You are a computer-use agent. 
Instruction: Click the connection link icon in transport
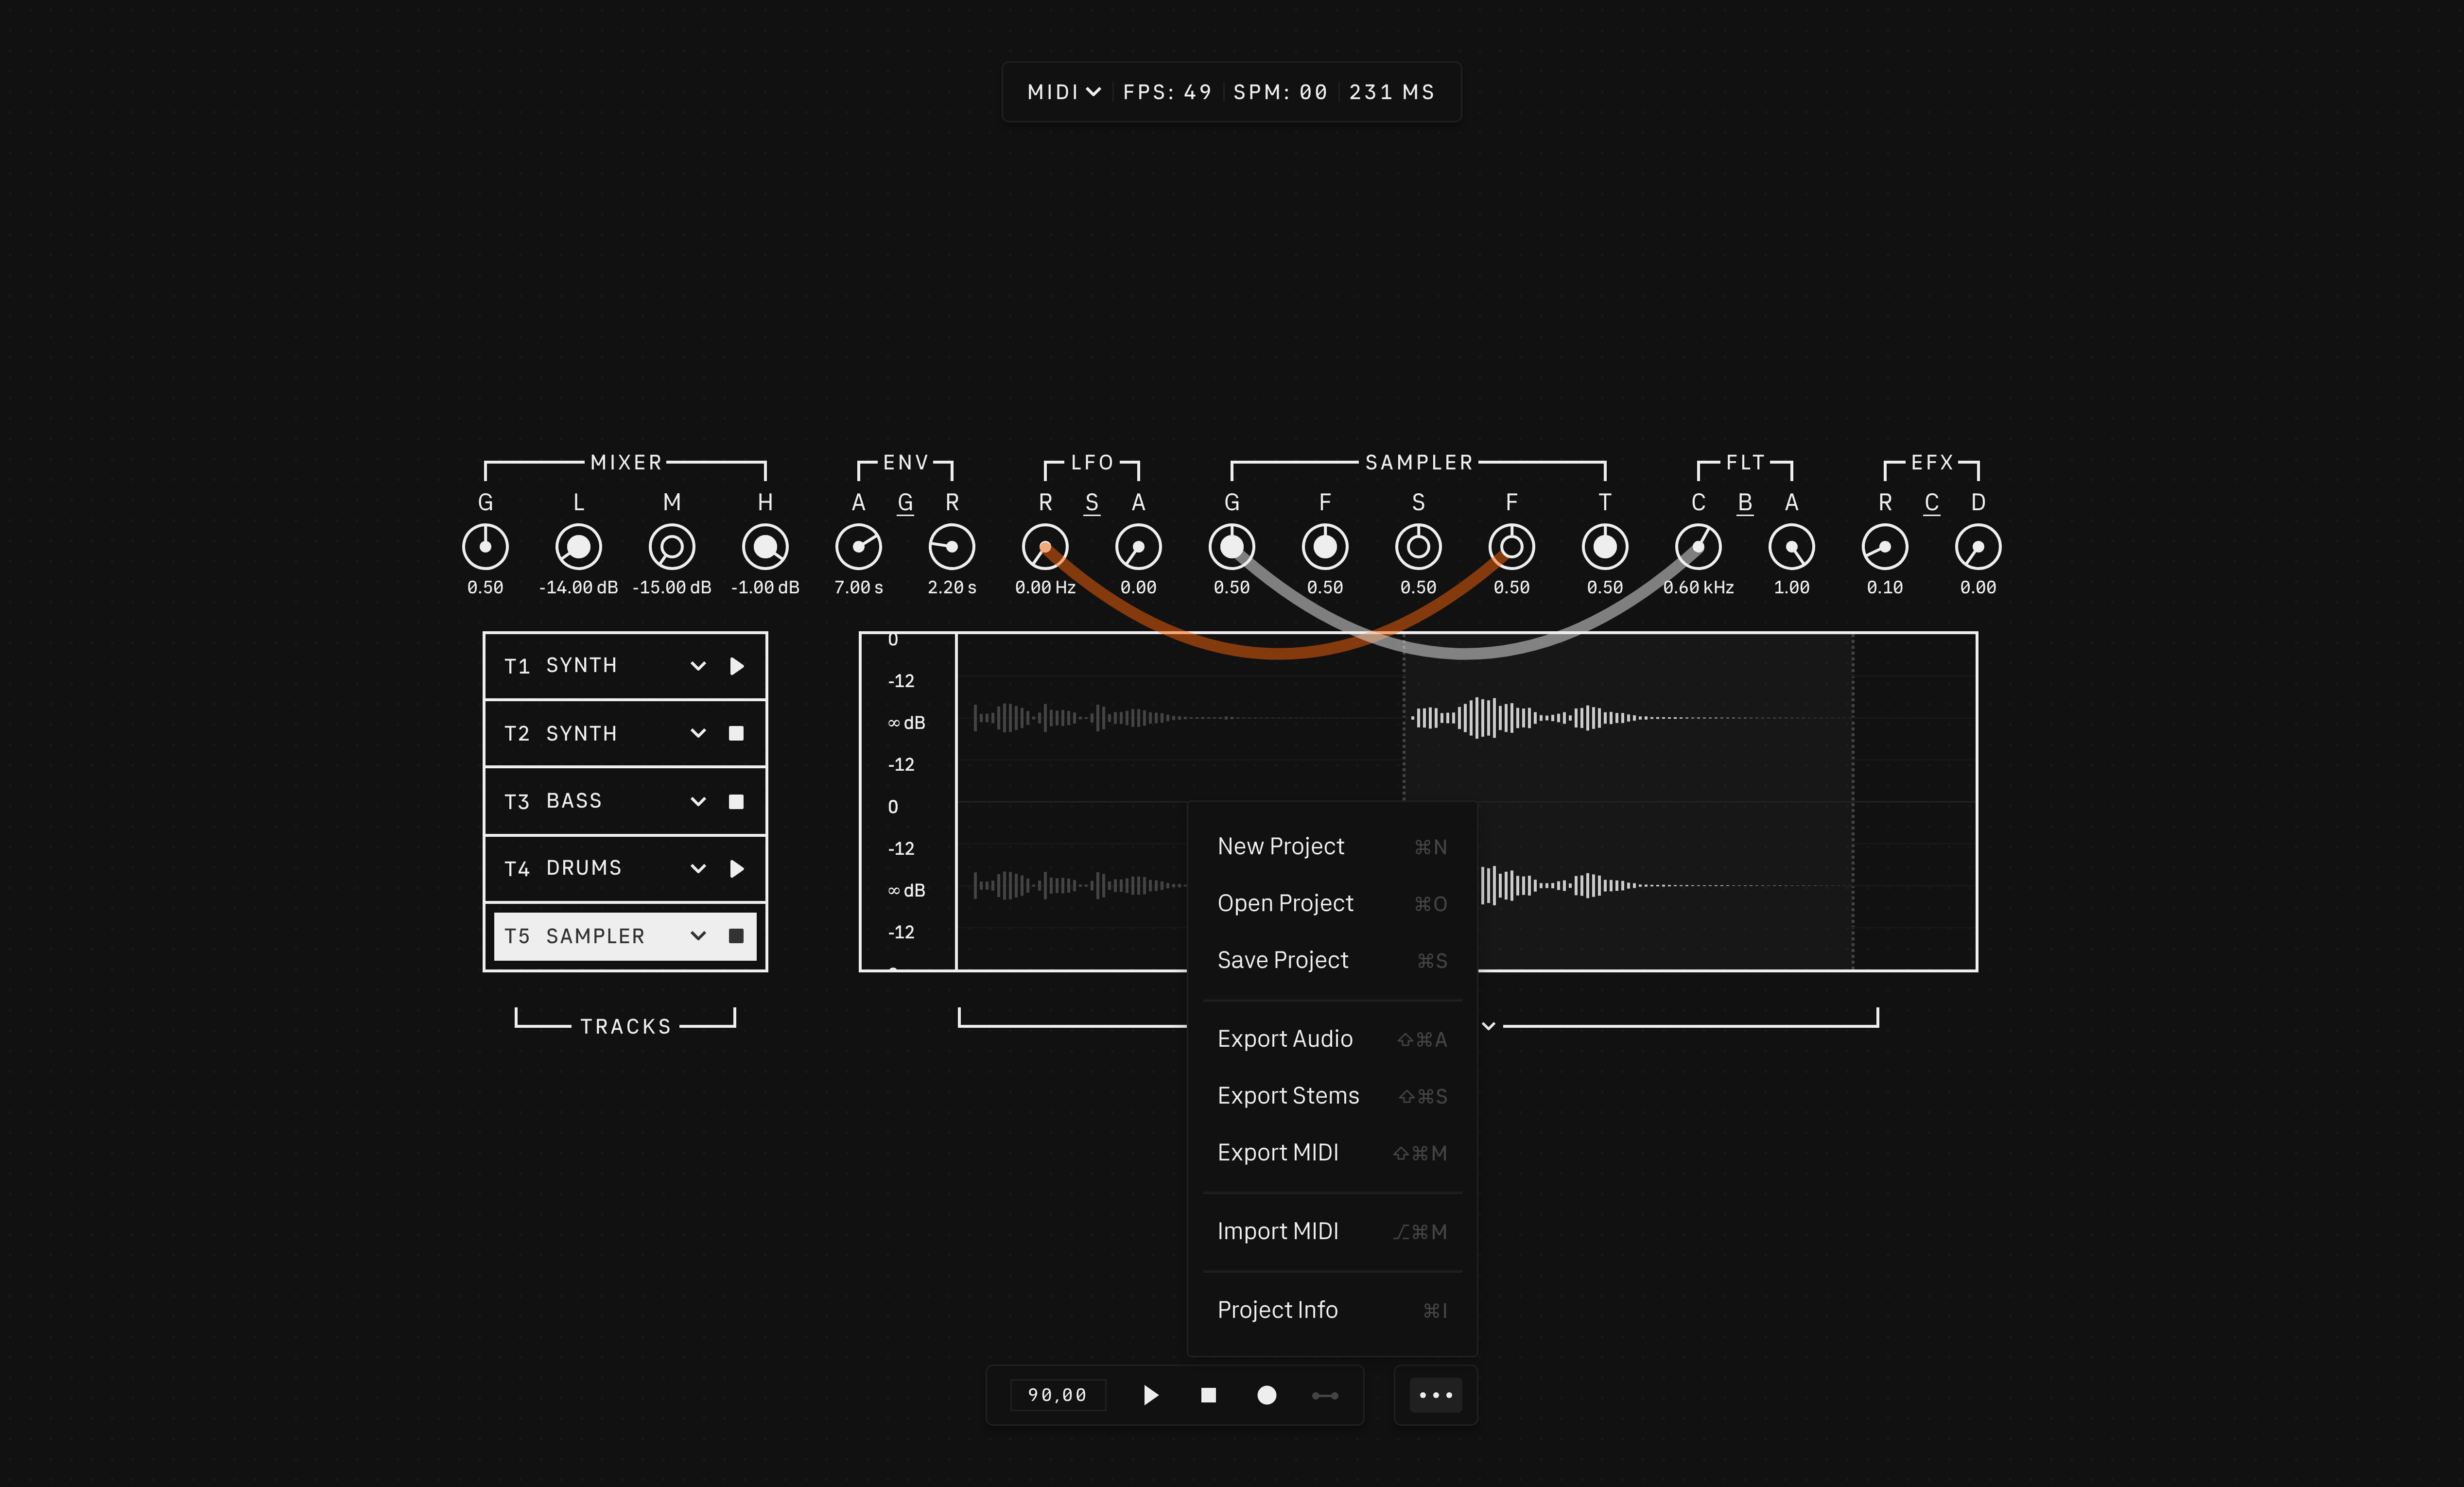(x=1325, y=1395)
